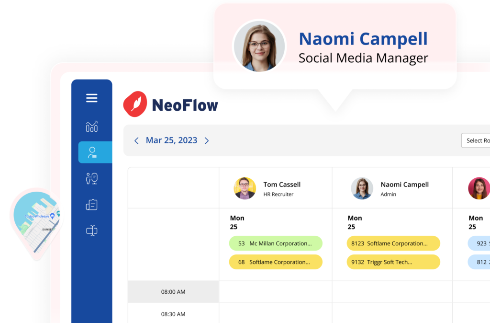Open the signpost directions sidebar icon

click(x=92, y=231)
